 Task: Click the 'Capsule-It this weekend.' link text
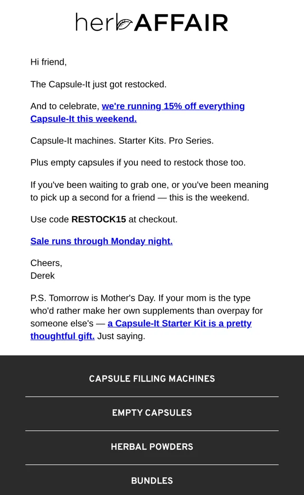[x=84, y=119]
